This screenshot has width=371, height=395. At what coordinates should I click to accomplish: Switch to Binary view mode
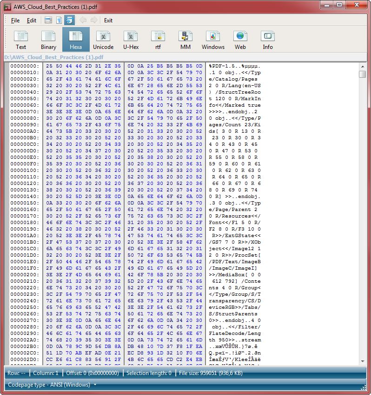click(48, 40)
